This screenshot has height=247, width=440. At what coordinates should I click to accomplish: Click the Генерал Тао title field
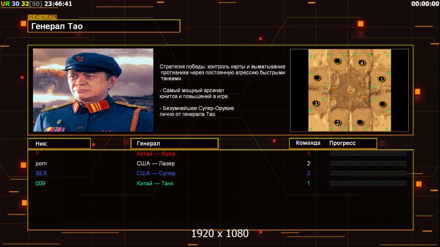point(104,26)
